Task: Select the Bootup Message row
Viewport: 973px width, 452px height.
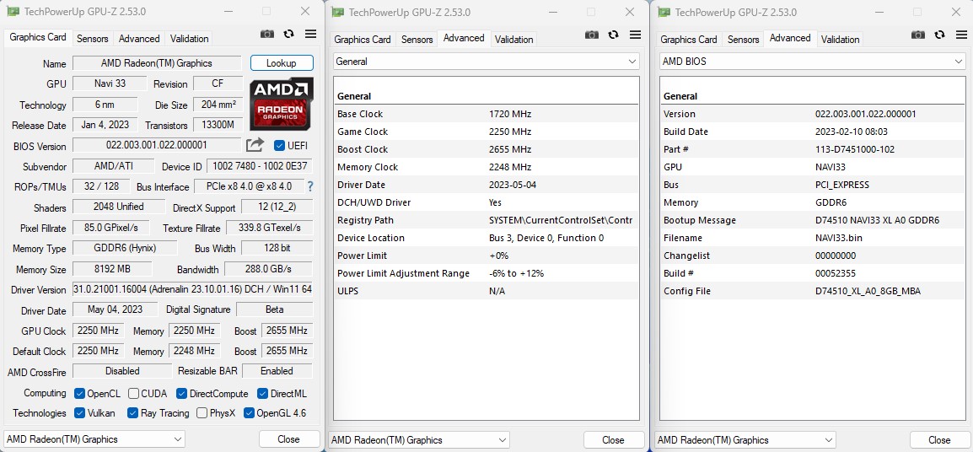Action: [x=812, y=220]
